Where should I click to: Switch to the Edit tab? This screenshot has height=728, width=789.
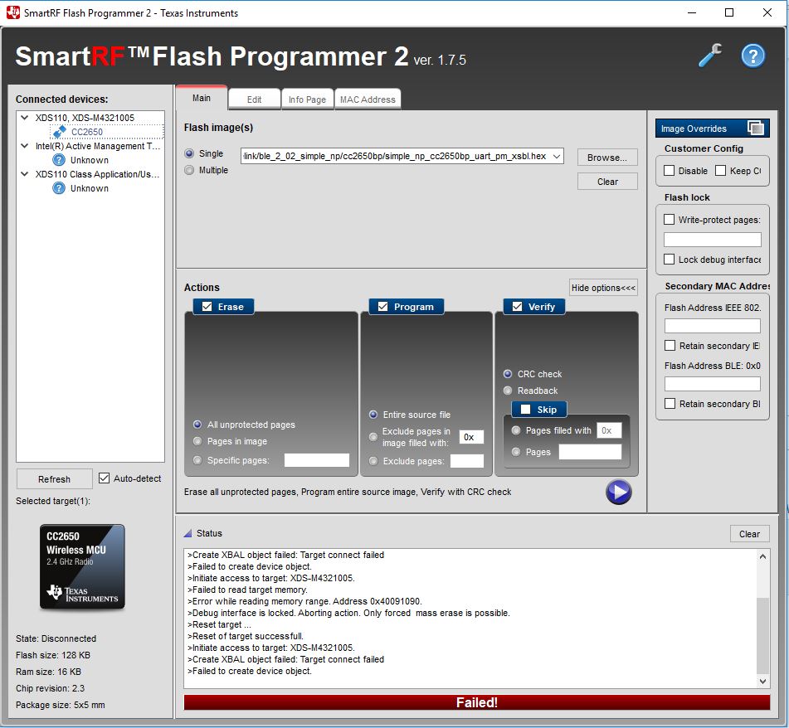click(x=254, y=99)
